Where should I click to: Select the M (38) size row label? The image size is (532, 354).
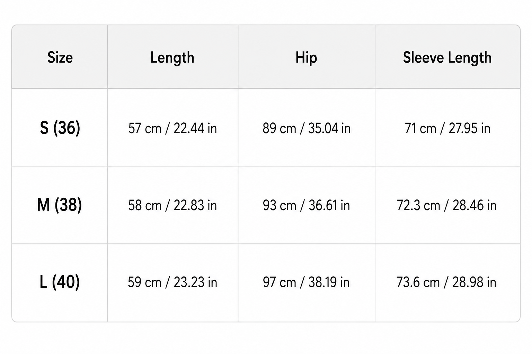(x=60, y=205)
